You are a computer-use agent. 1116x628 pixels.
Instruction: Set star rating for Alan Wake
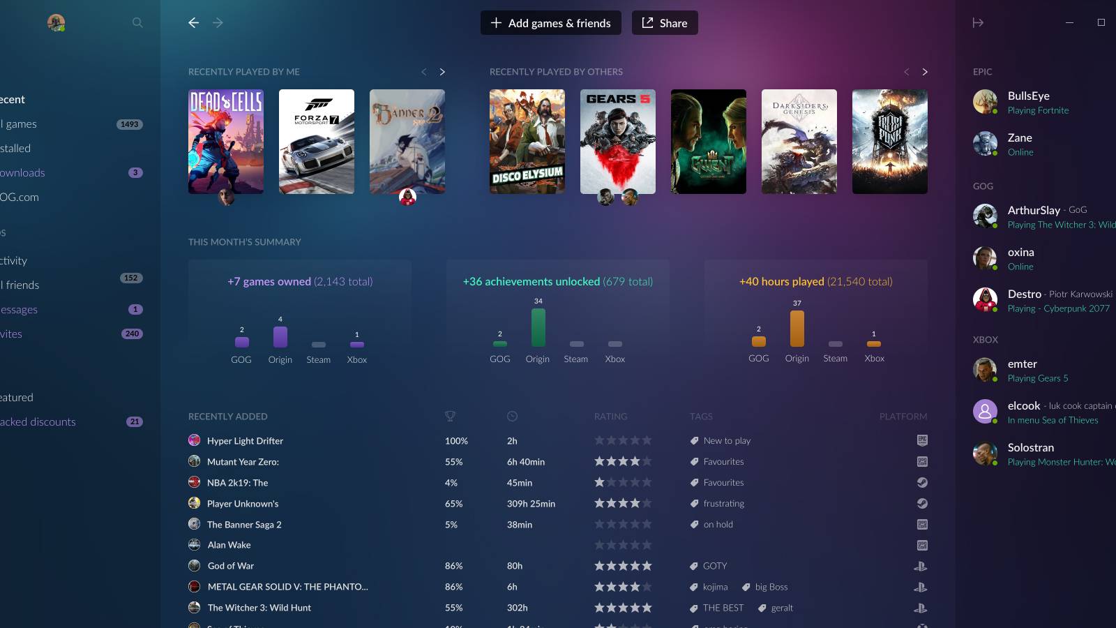click(x=623, y=545)
